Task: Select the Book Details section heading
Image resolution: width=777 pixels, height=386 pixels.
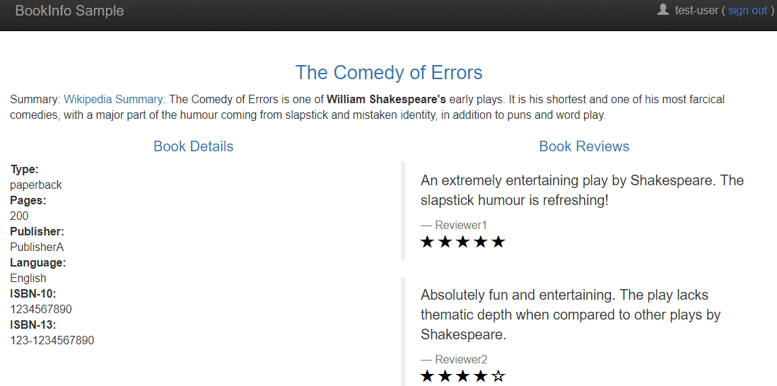Action: (x=193, y=146)
